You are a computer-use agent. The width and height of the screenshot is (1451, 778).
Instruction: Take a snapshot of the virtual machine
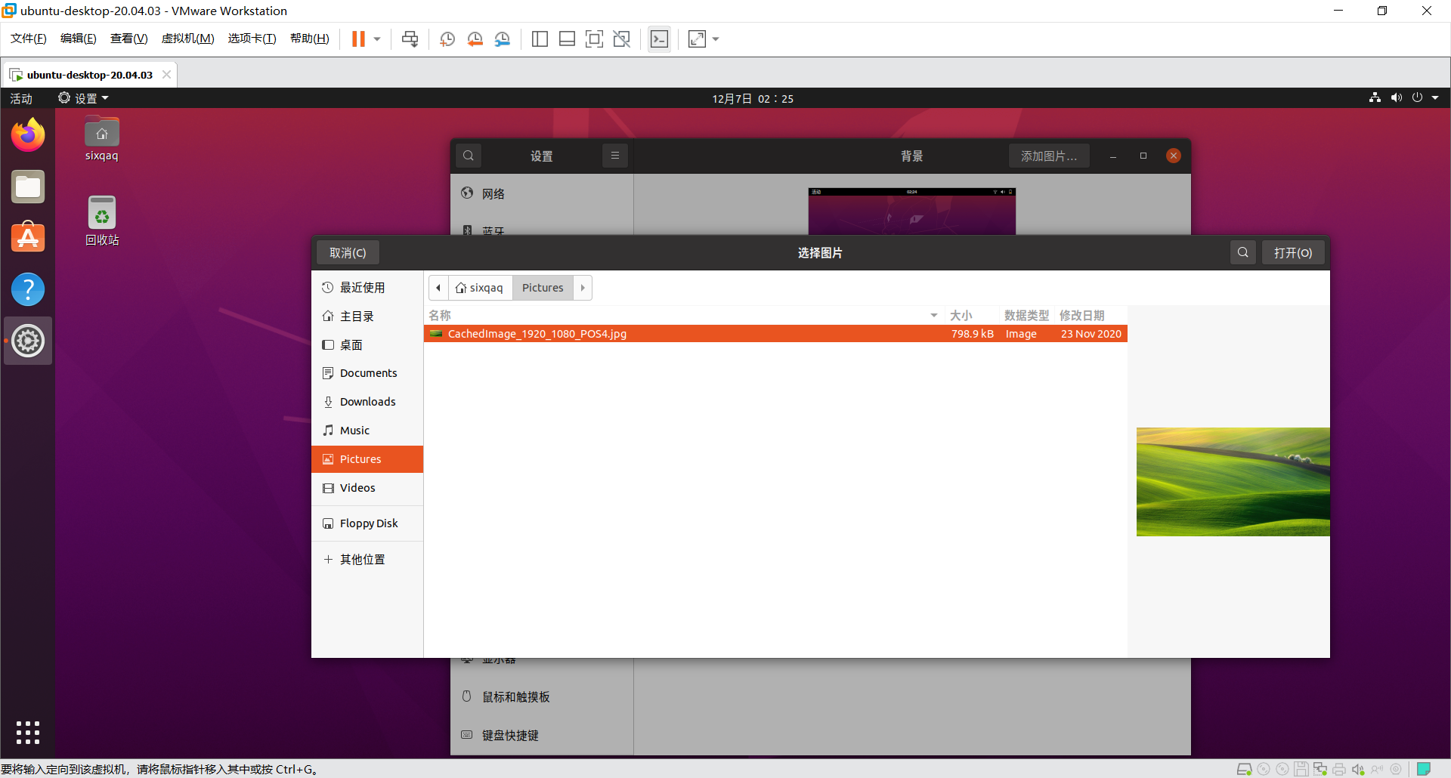click(446, 39)
